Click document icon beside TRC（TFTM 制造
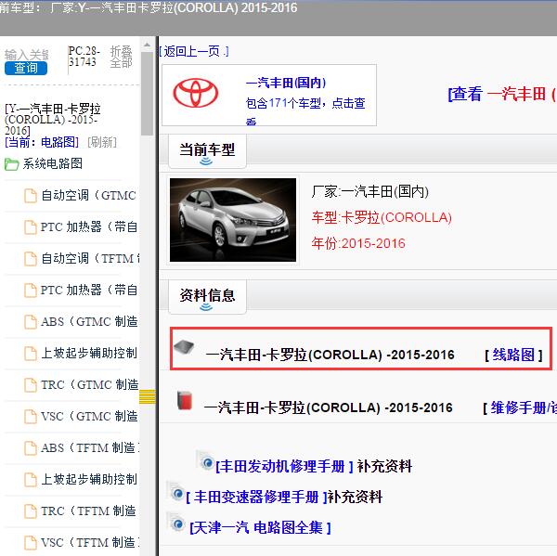This screenshot has height=556, width=557. coord(31,511)
